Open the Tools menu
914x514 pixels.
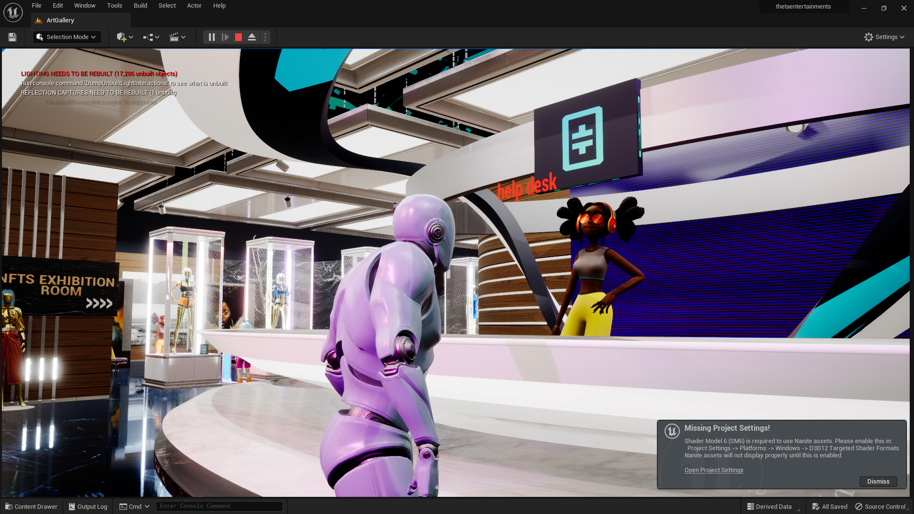point(114,6)
